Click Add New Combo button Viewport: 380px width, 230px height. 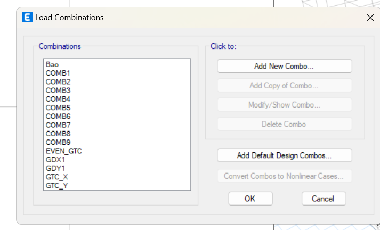tap(284, 66)
